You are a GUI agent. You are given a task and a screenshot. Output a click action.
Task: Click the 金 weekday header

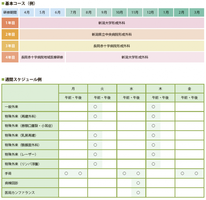(189, 89)
